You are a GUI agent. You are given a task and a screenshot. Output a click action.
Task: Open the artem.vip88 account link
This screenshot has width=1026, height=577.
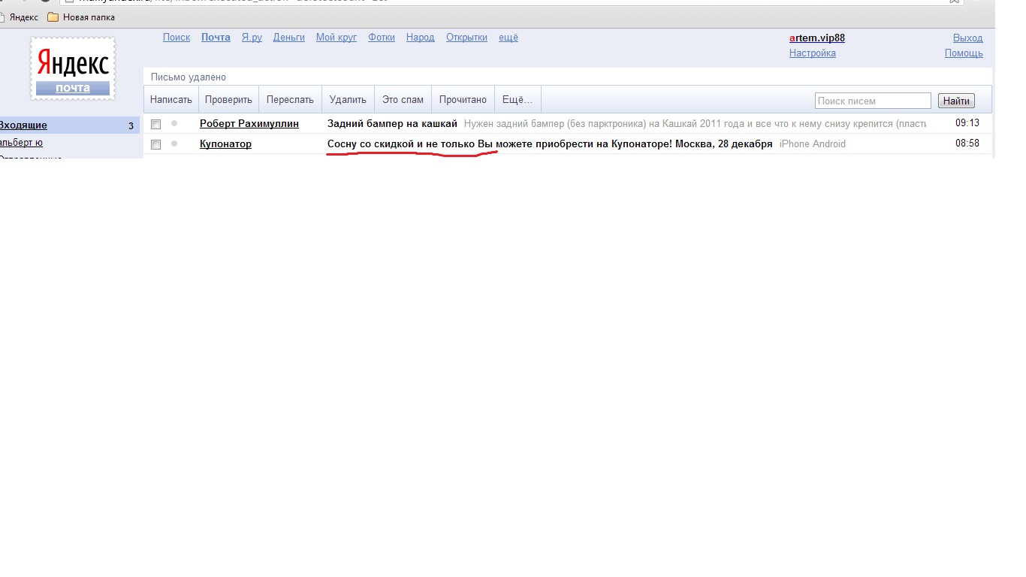(x=817, y=38)
